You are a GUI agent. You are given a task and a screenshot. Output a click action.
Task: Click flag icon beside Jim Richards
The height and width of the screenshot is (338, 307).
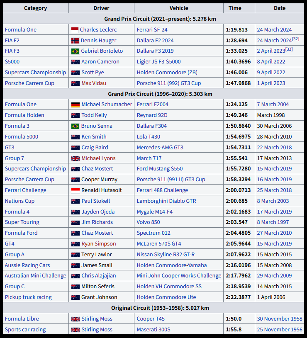click(x=76, y=222)
